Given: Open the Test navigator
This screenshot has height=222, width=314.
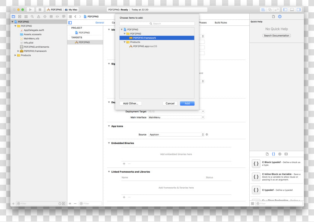Looking at the screenshot, I should (45, 16).
